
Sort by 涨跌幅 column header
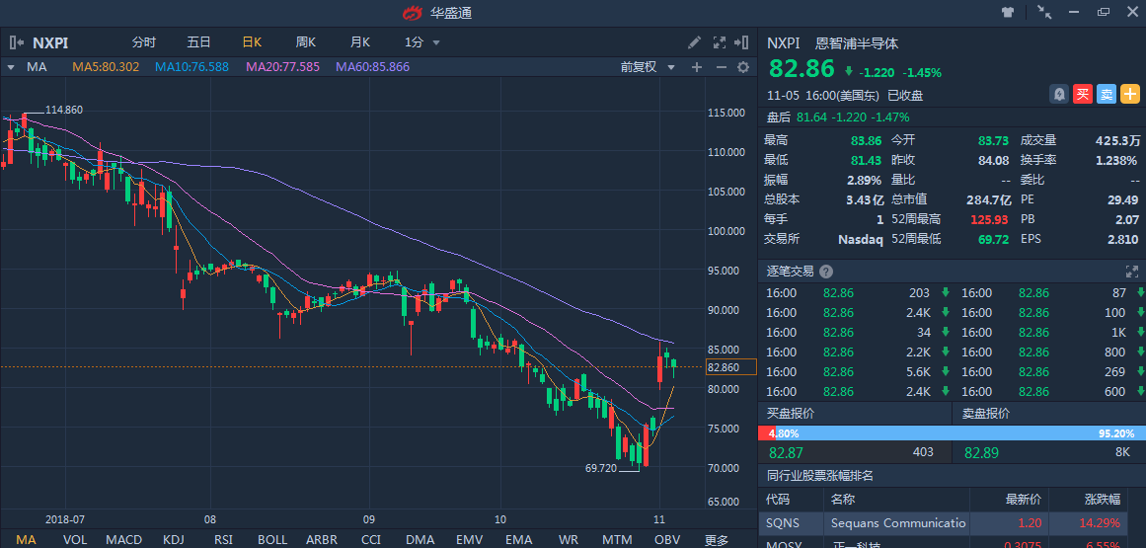[x=1103, y=500]
